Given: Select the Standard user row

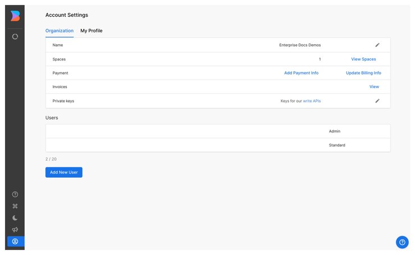Looking at the screenshot, I should click(218, 145).
